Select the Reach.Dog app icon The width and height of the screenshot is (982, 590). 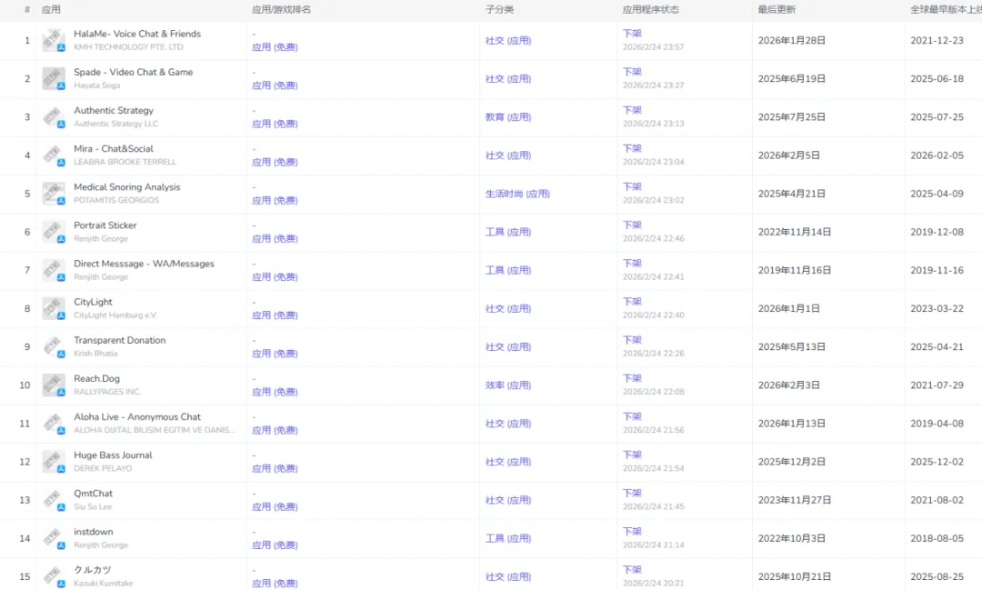coord(54,385)
